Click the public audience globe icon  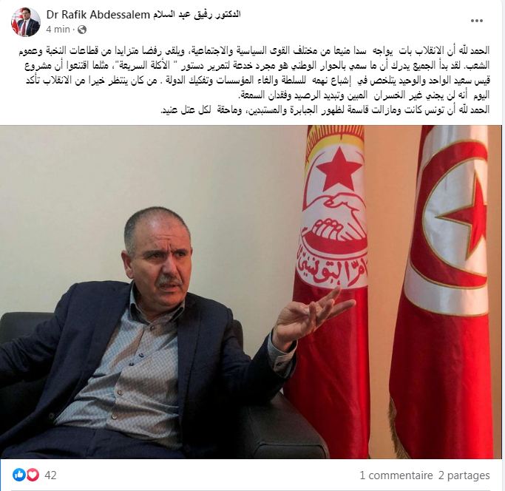click(x=83, y=30)
